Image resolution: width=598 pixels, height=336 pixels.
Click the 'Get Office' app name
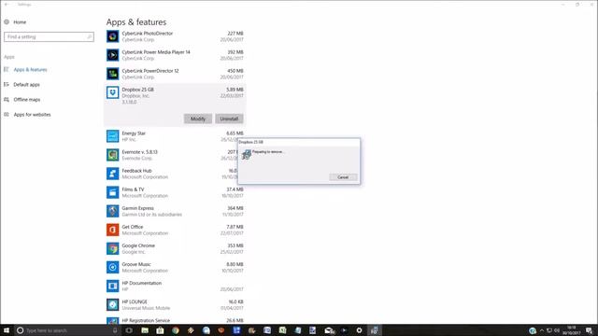coord(133,227)
